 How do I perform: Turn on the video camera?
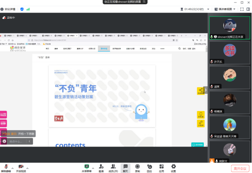21,166
